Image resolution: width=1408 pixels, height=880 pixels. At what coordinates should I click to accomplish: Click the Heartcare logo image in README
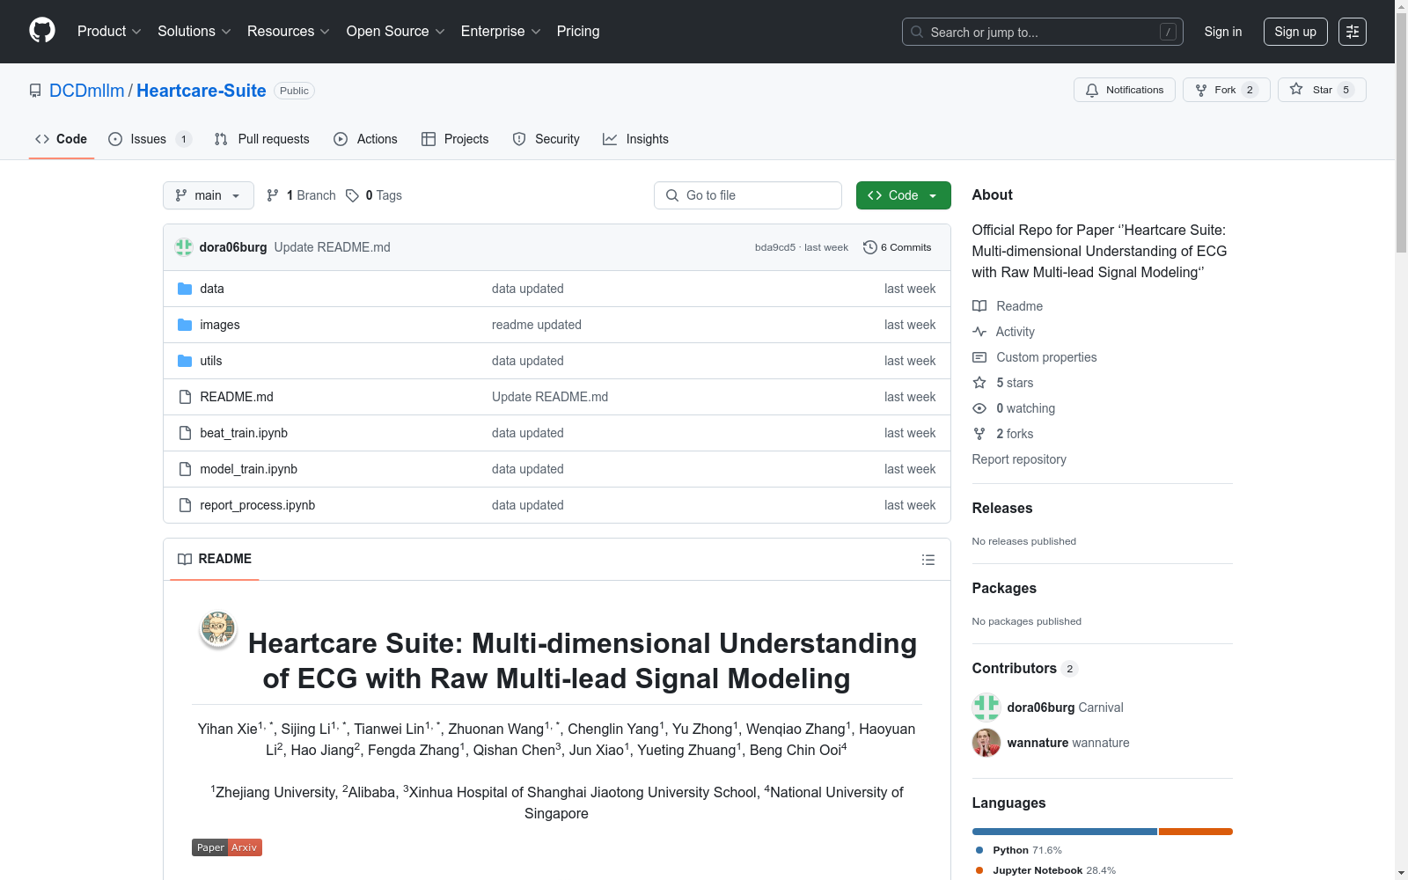pyautogui.click(x=218, y=630)
